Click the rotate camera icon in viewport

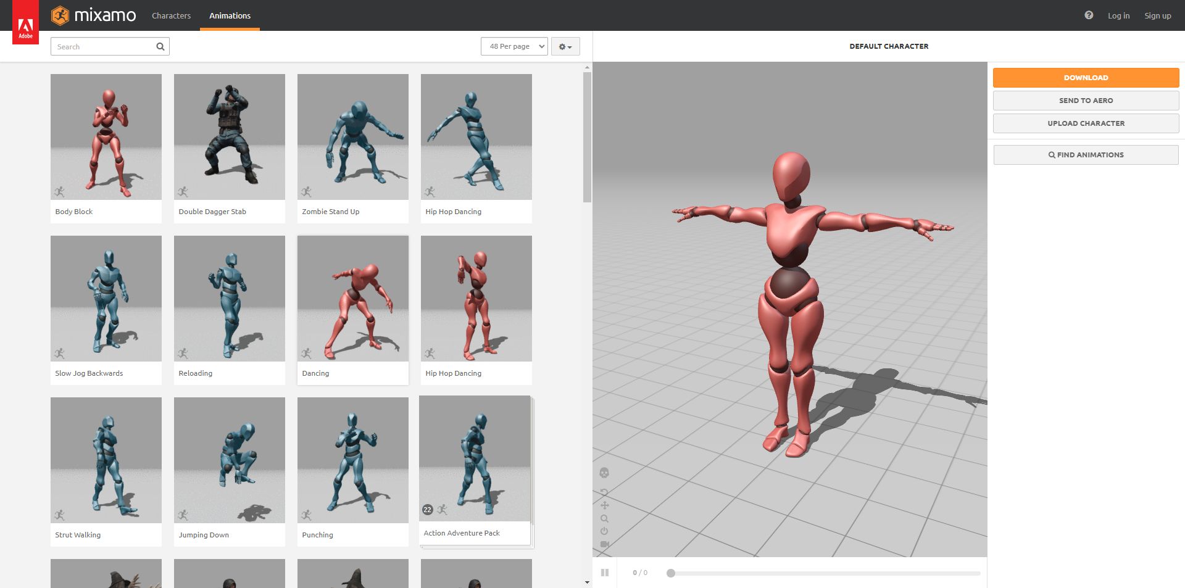(604, 492)
